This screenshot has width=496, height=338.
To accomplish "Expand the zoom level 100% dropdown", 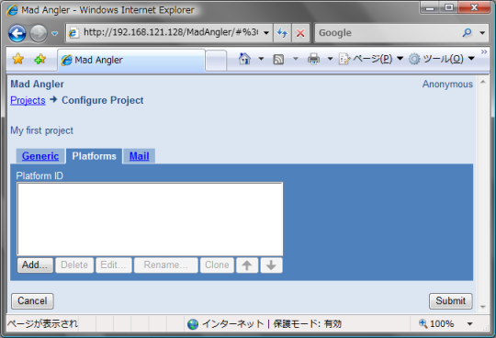I will click(x=470, y=324).
